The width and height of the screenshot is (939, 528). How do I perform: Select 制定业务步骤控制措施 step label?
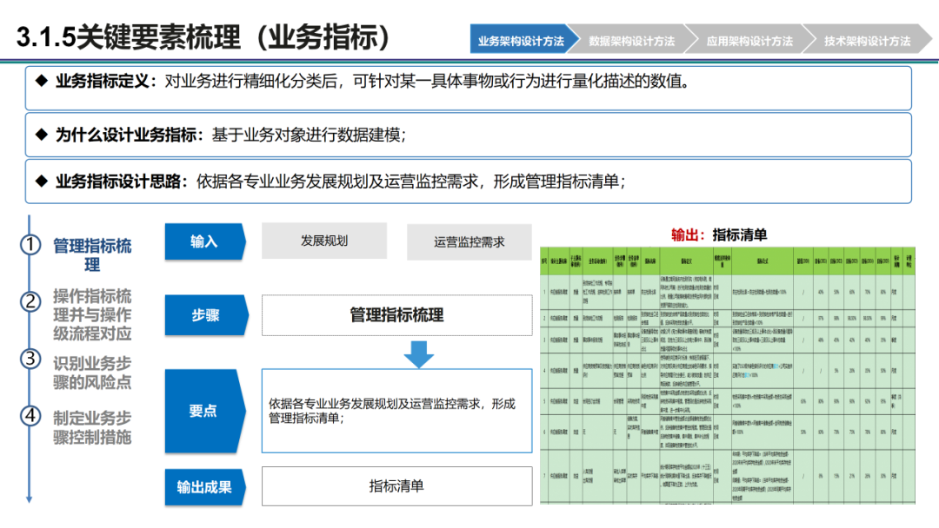[x=92, y=427]
